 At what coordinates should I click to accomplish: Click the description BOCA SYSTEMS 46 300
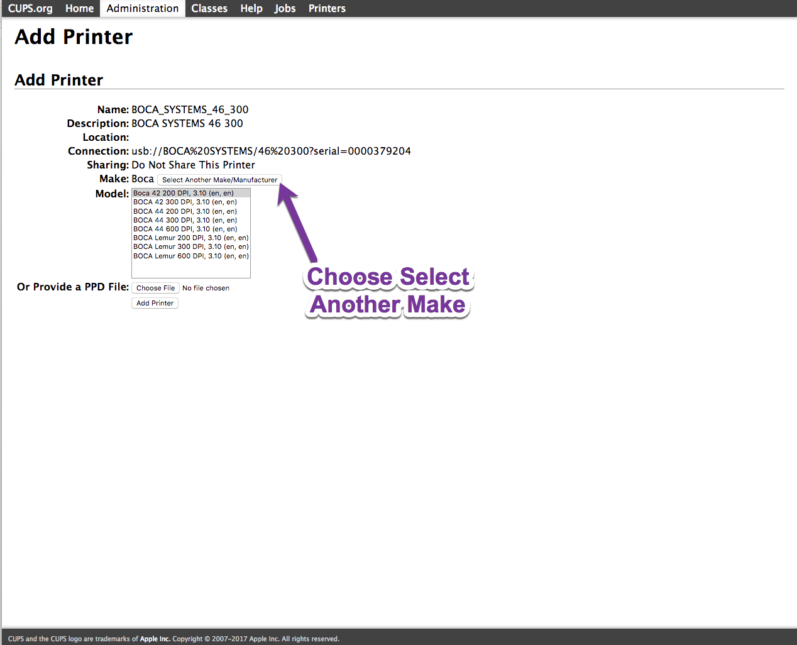point(187,123)
